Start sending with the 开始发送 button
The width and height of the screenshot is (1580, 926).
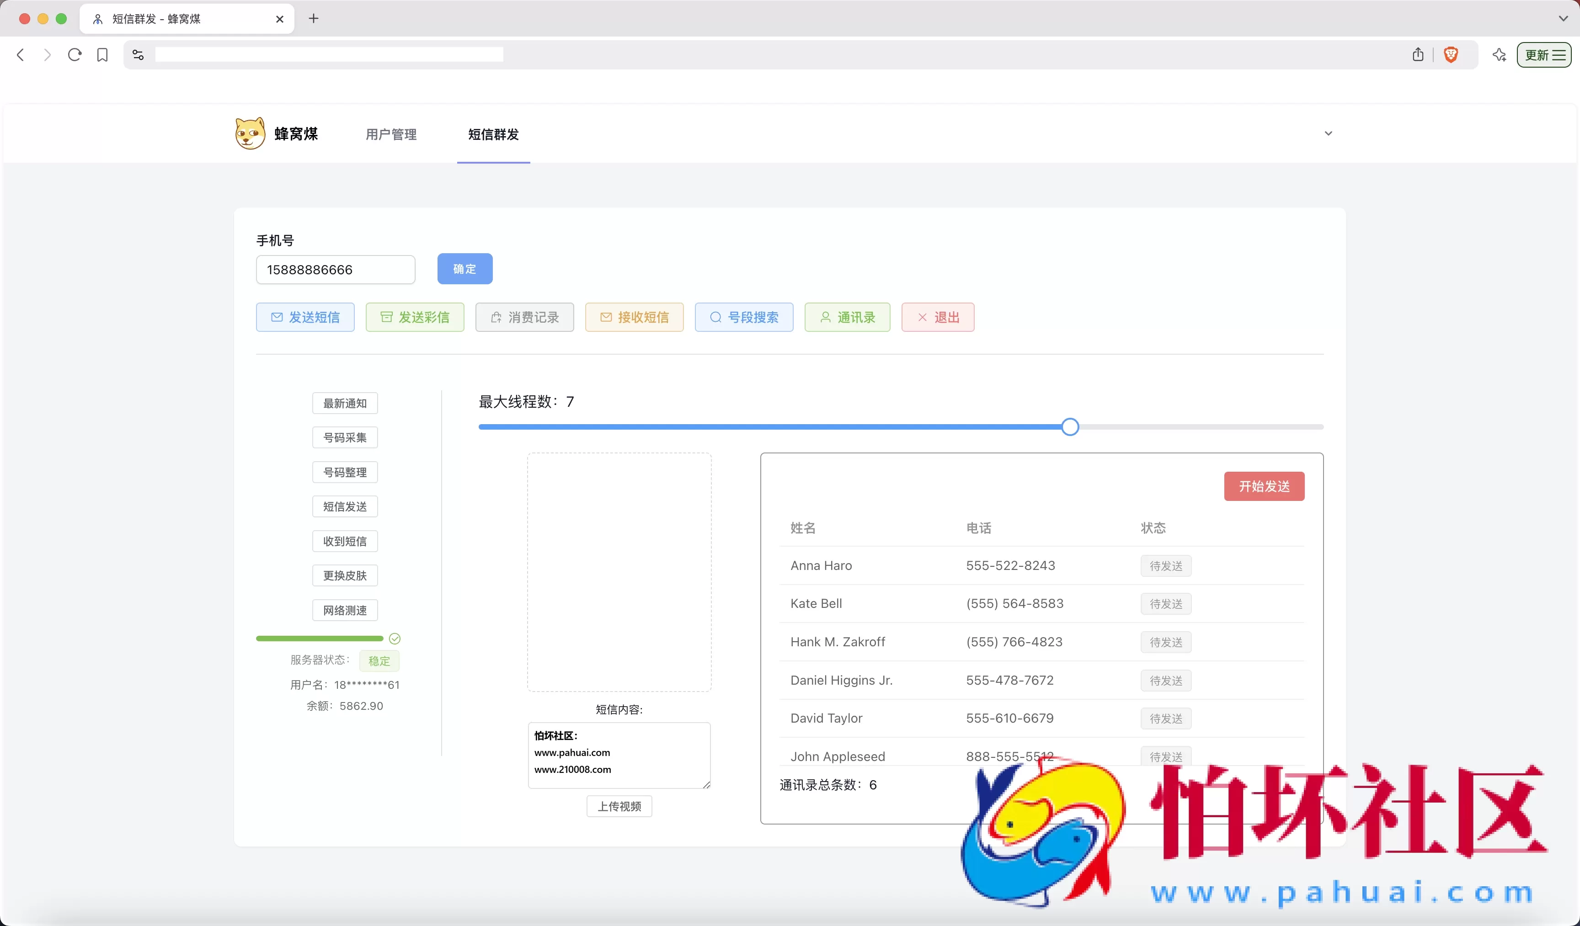pos(1263,486)
